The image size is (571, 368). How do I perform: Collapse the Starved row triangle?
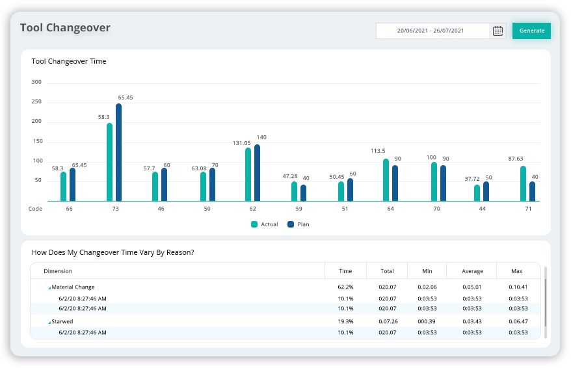tap(49, 322)
